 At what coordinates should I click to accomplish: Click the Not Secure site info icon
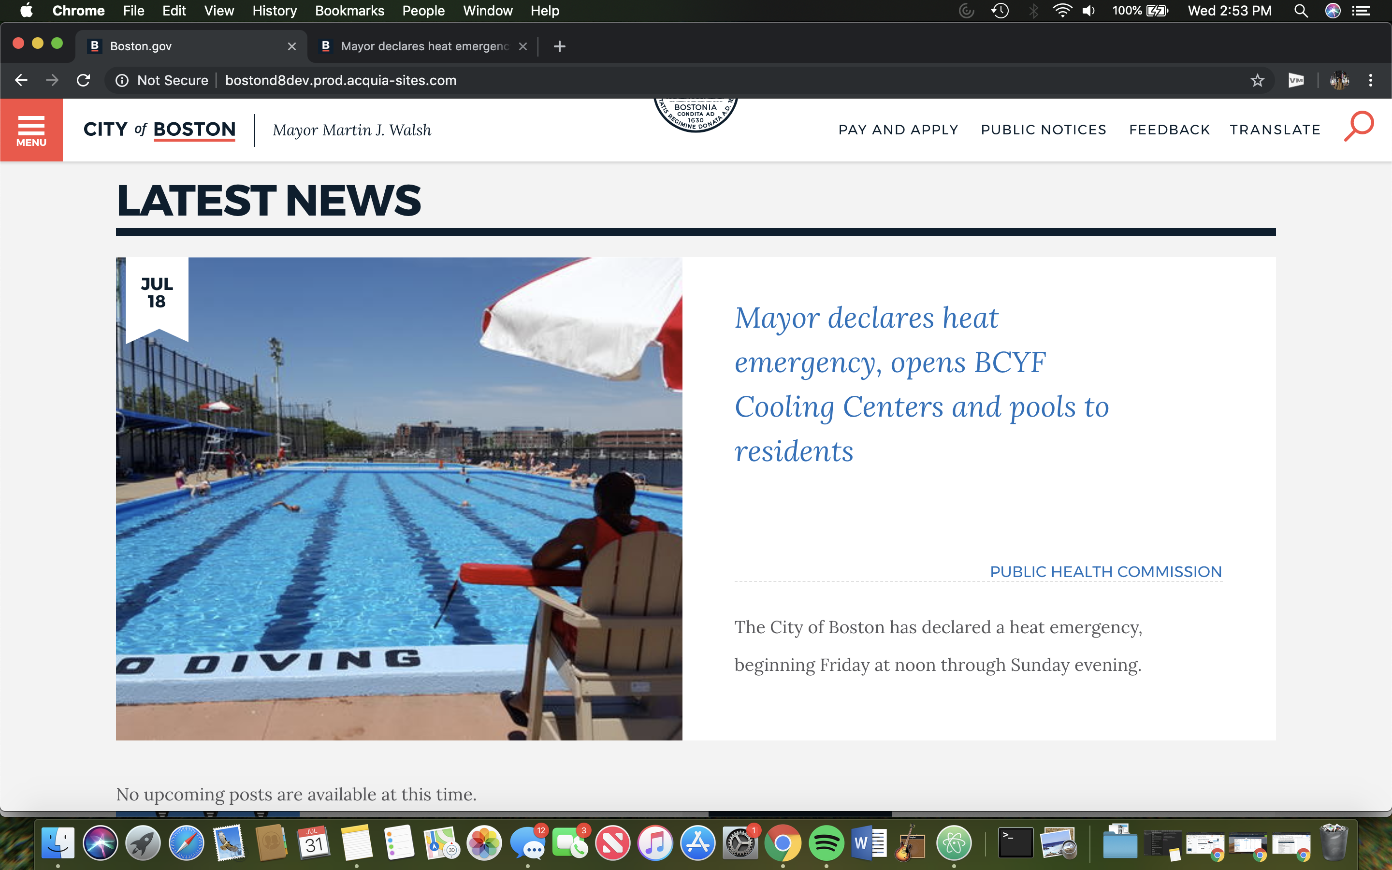point(122,81)
